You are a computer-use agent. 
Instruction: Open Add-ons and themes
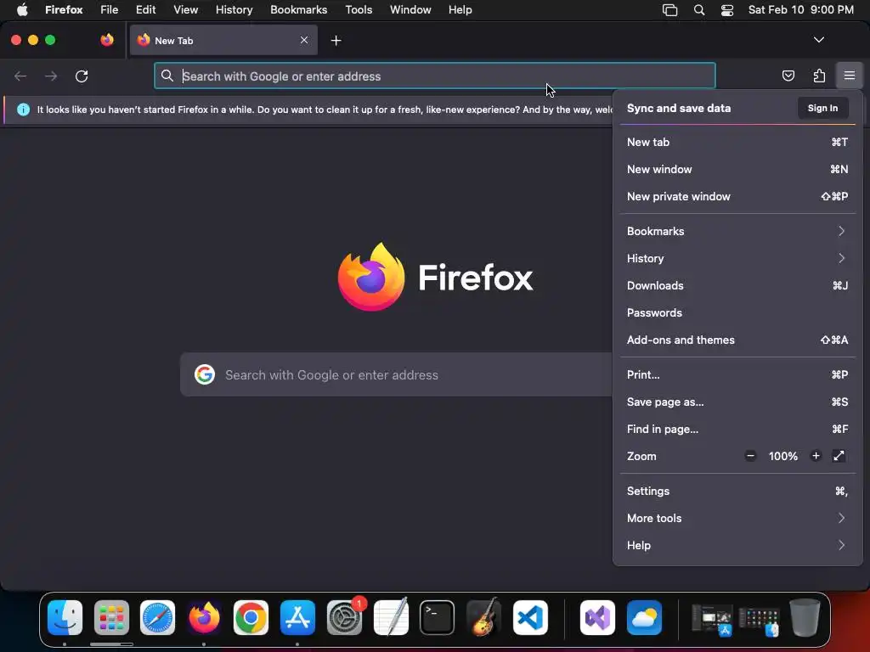(x=737, y=340)
